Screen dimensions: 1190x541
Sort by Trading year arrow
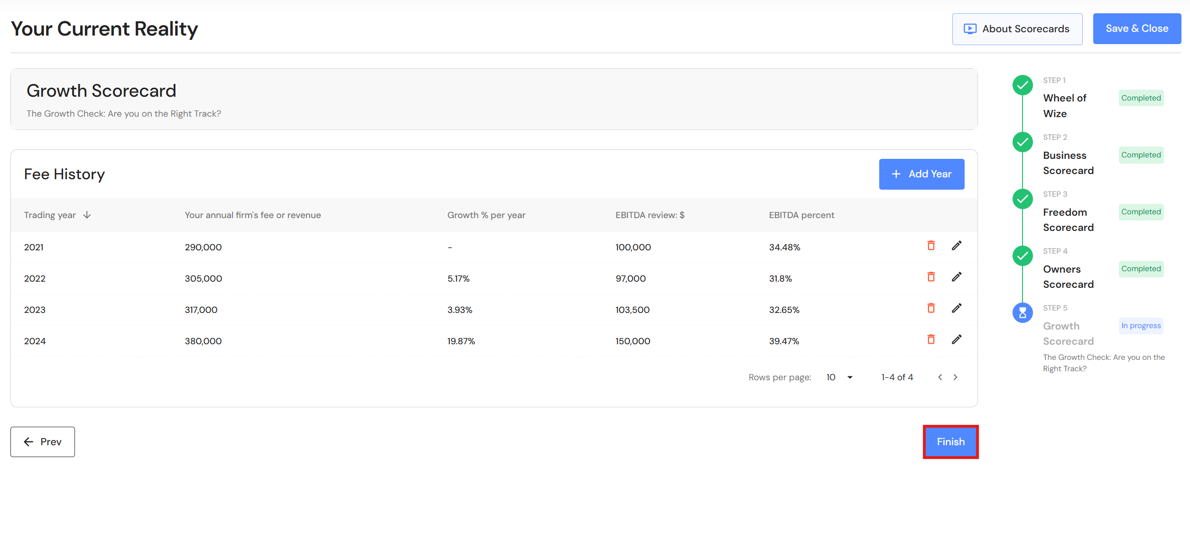(87, 215)
